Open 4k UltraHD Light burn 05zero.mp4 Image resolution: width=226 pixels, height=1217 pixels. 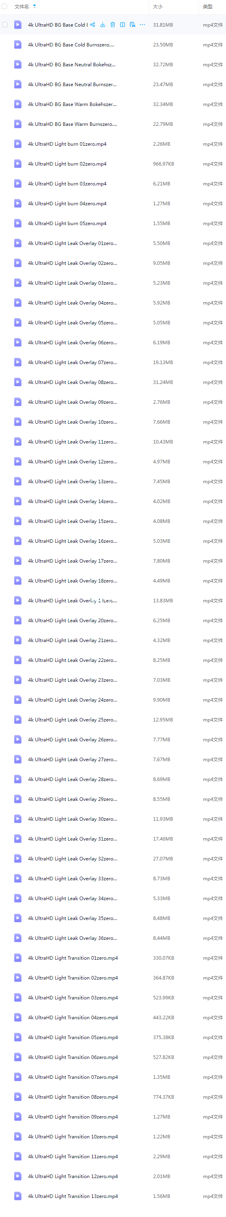[67, 224]
